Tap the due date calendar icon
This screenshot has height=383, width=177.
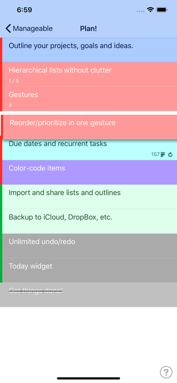click(x=163, y=154)
